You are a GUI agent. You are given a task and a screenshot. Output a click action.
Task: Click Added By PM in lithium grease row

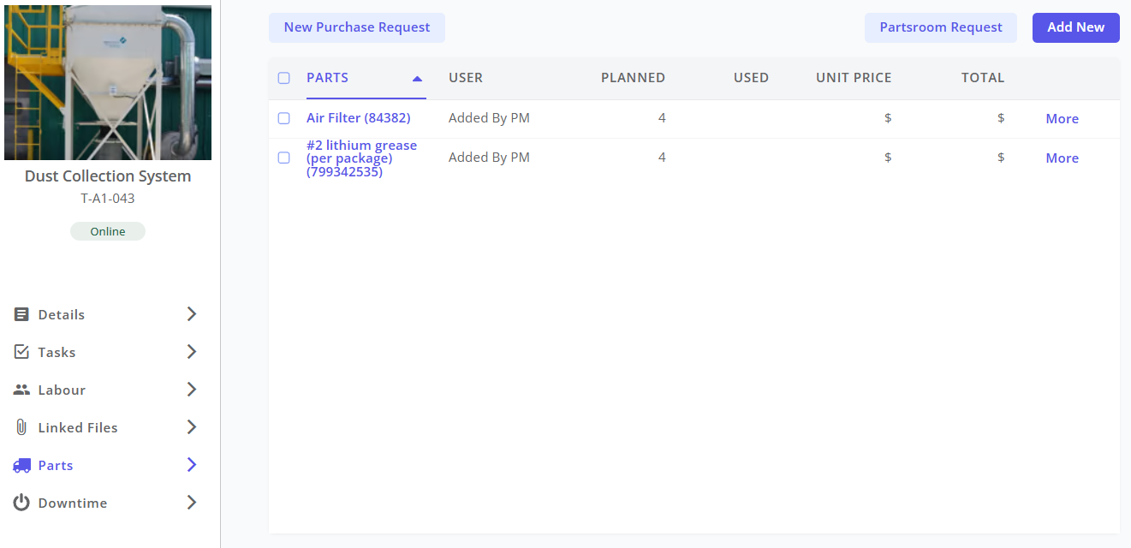pyautogui.click(x=489, y=158)
